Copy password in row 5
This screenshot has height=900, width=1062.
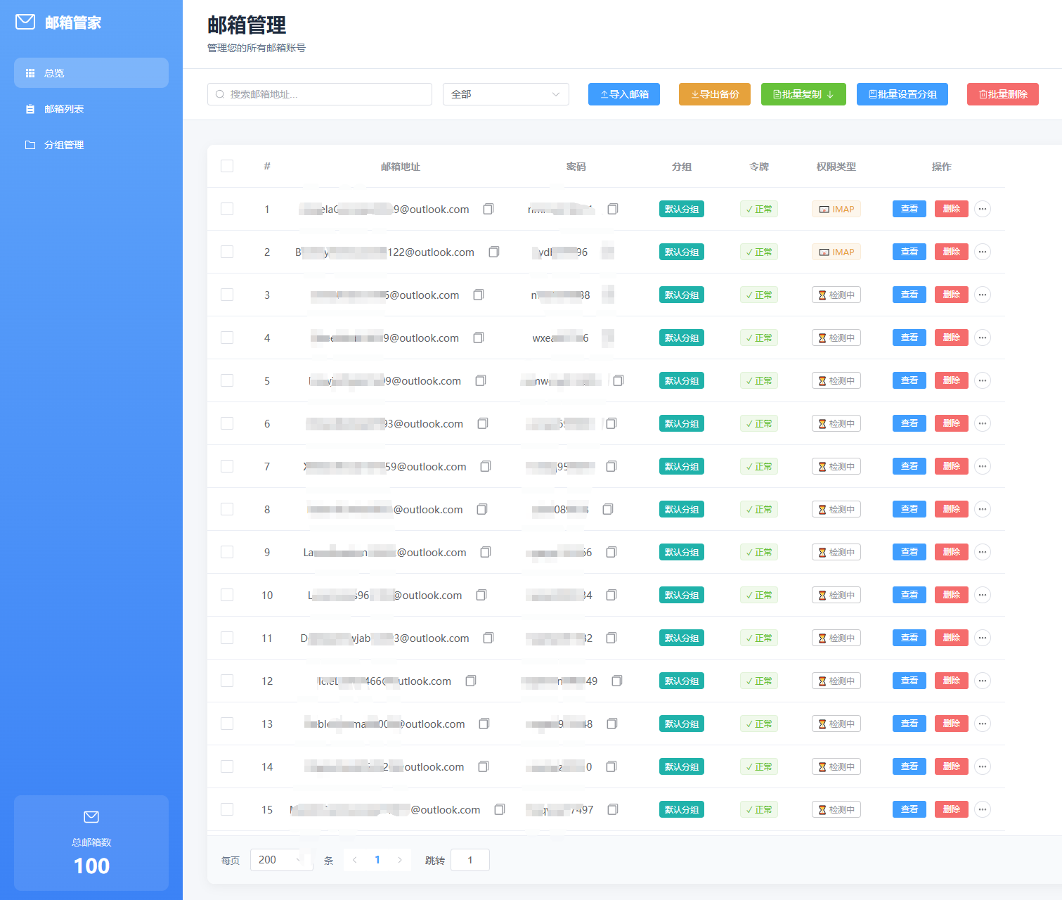(619, 380)
